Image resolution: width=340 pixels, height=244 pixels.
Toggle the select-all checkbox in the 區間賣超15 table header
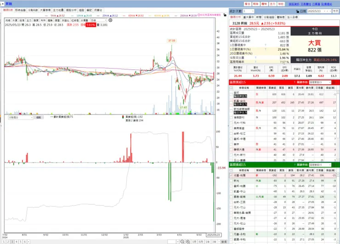[x=231, y=170]
